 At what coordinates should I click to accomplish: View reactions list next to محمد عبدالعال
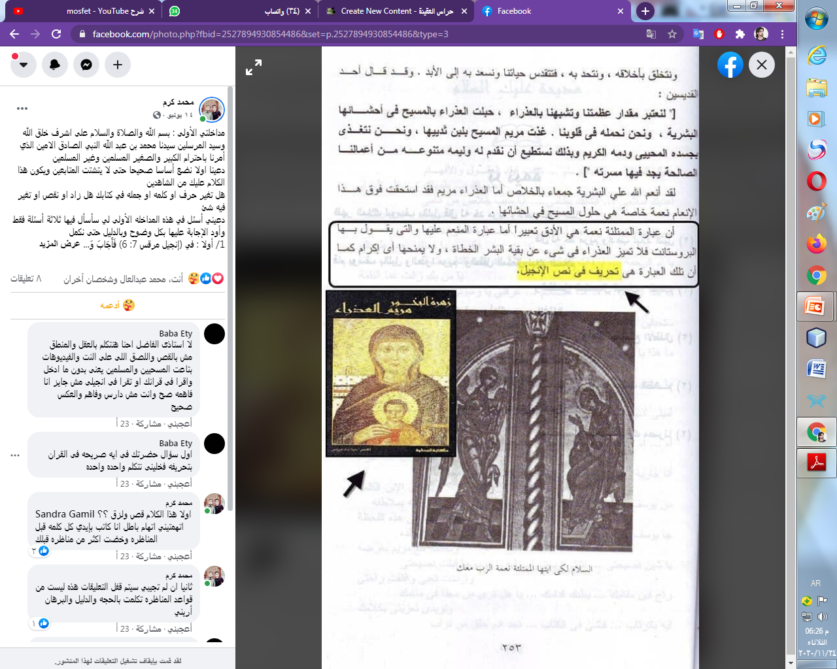point(206,278)
